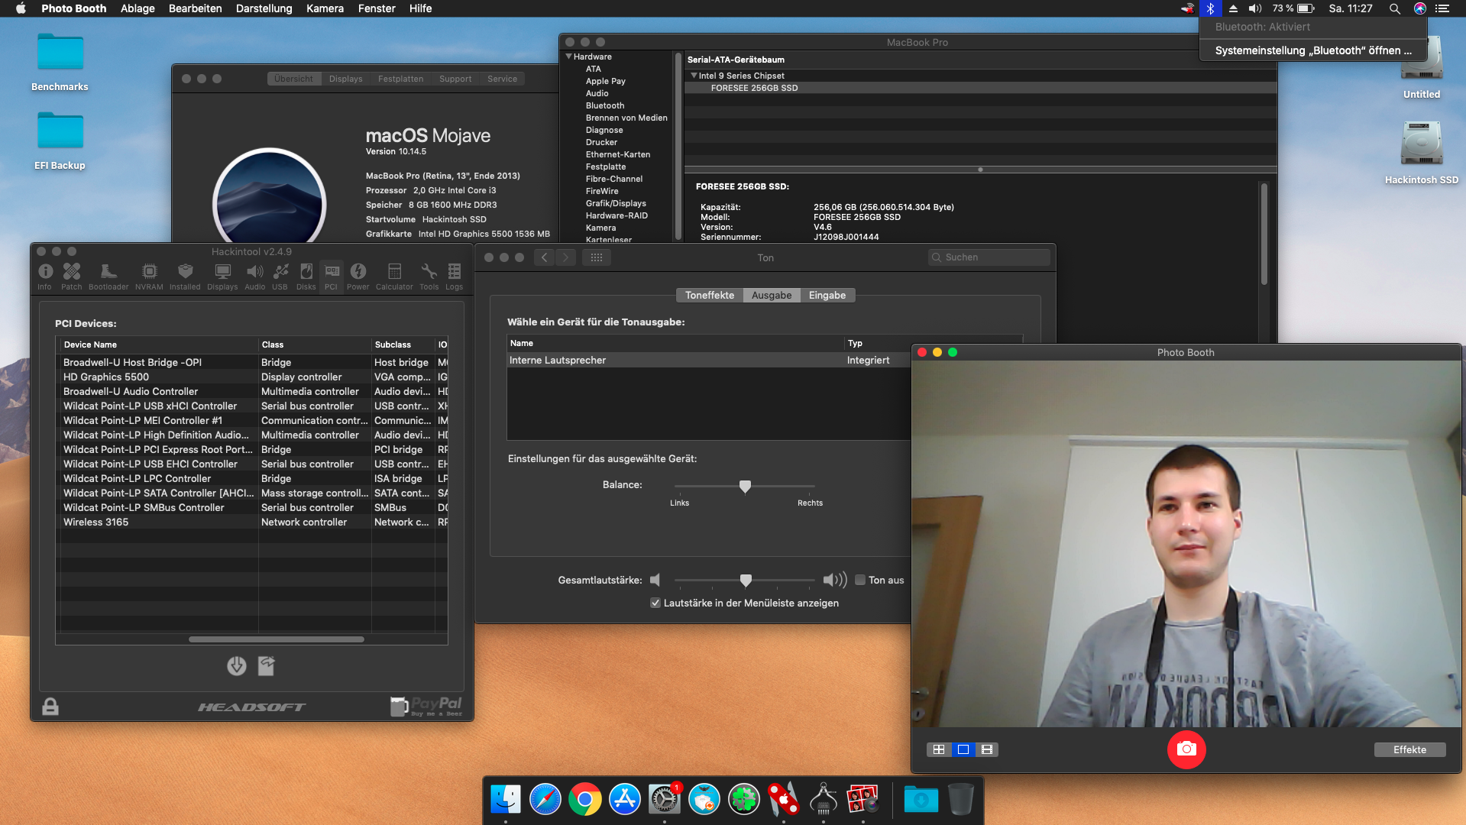Click the horizontal scrollbar in the PCI Devices table

tap(277, 639)
